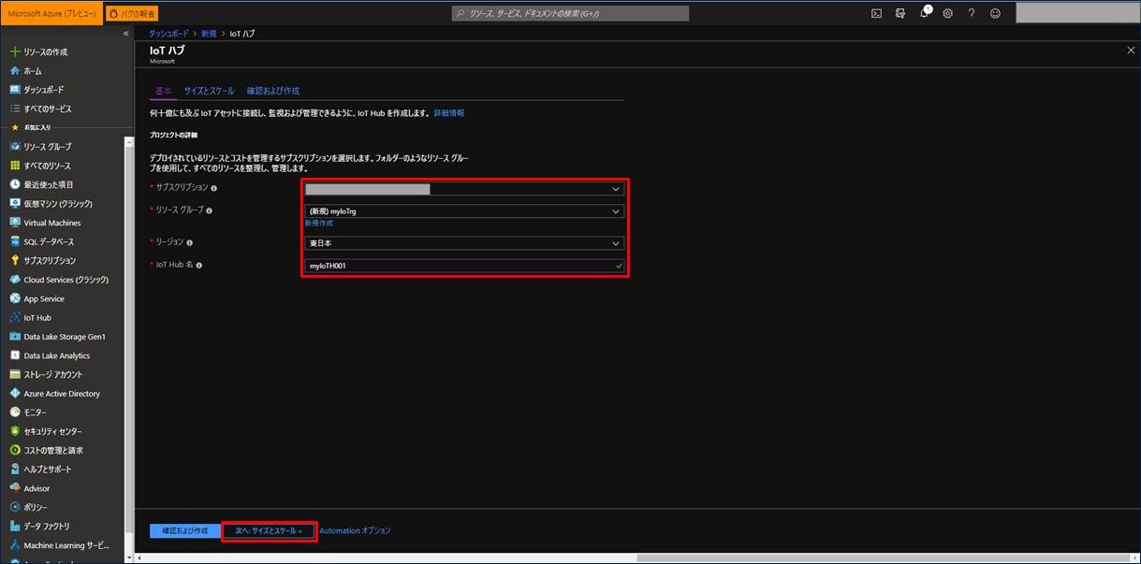Switch to the 確認および作成 tab
Image resolution: width=1141 pixels, height=564 pixels.
(x=273, y=91)
